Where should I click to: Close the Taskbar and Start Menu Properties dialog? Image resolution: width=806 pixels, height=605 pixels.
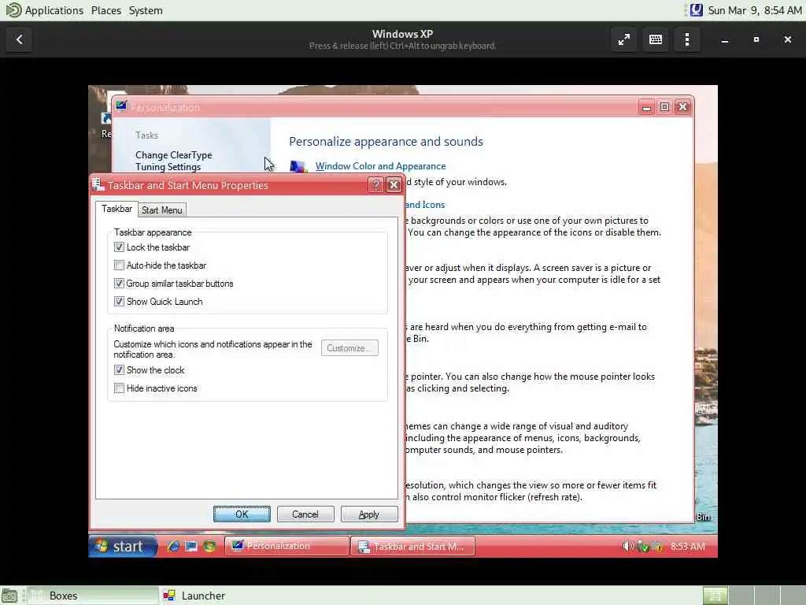point(394,185)
